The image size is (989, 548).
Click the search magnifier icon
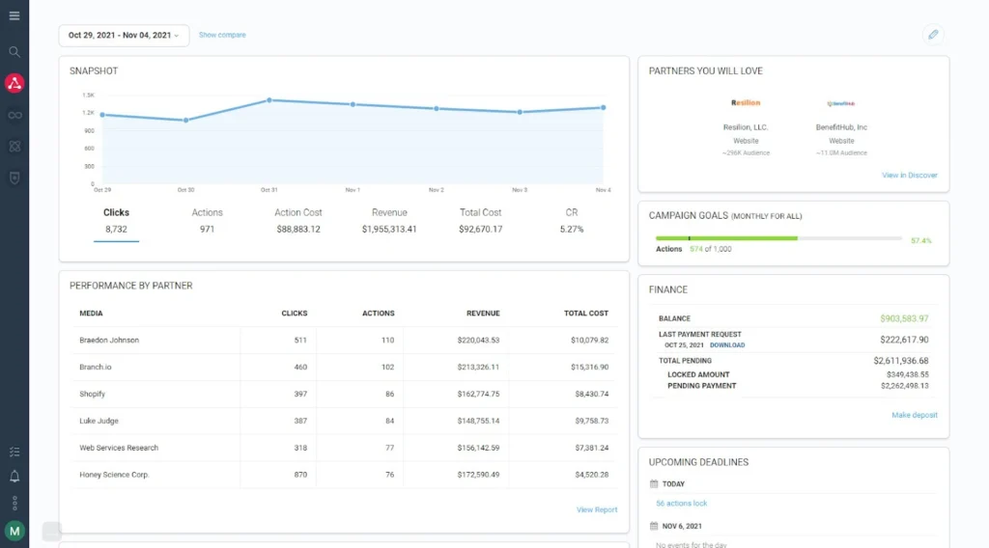click(14, 52)
